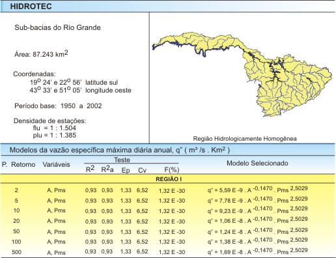Click the return period 500 row value

(x=16, y=252)
